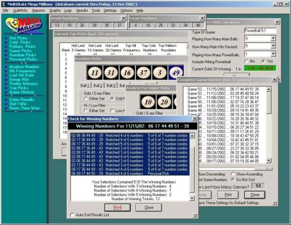Open Super Picks in sidebar
Image resolution: width=291 pixels, height=225 pixels.
(x=20, y=51)
